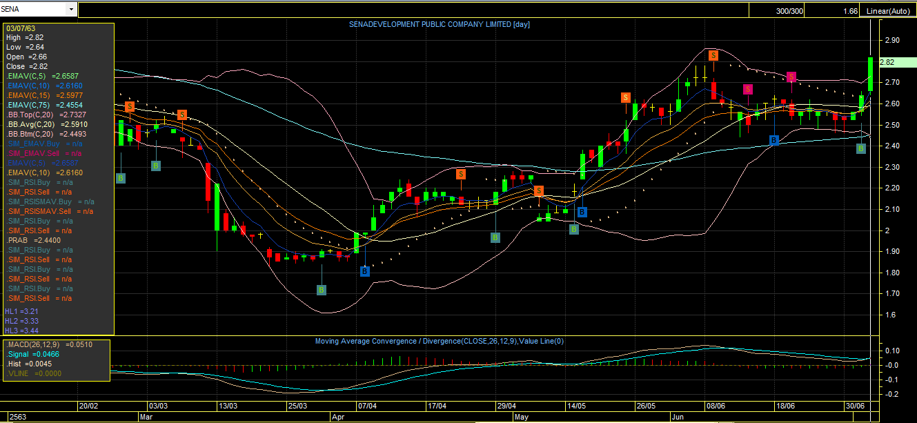Click the SIM_RSISMAV.Buy = n/a legend entry
Image resolution: width=917 pixels, height=423 pixels.
pyautogui.click(x=50, y=201)
